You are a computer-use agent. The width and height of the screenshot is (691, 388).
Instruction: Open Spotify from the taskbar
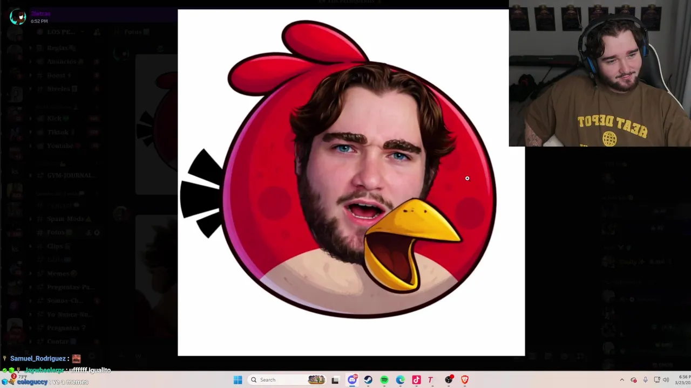click(x=384, y=380)
